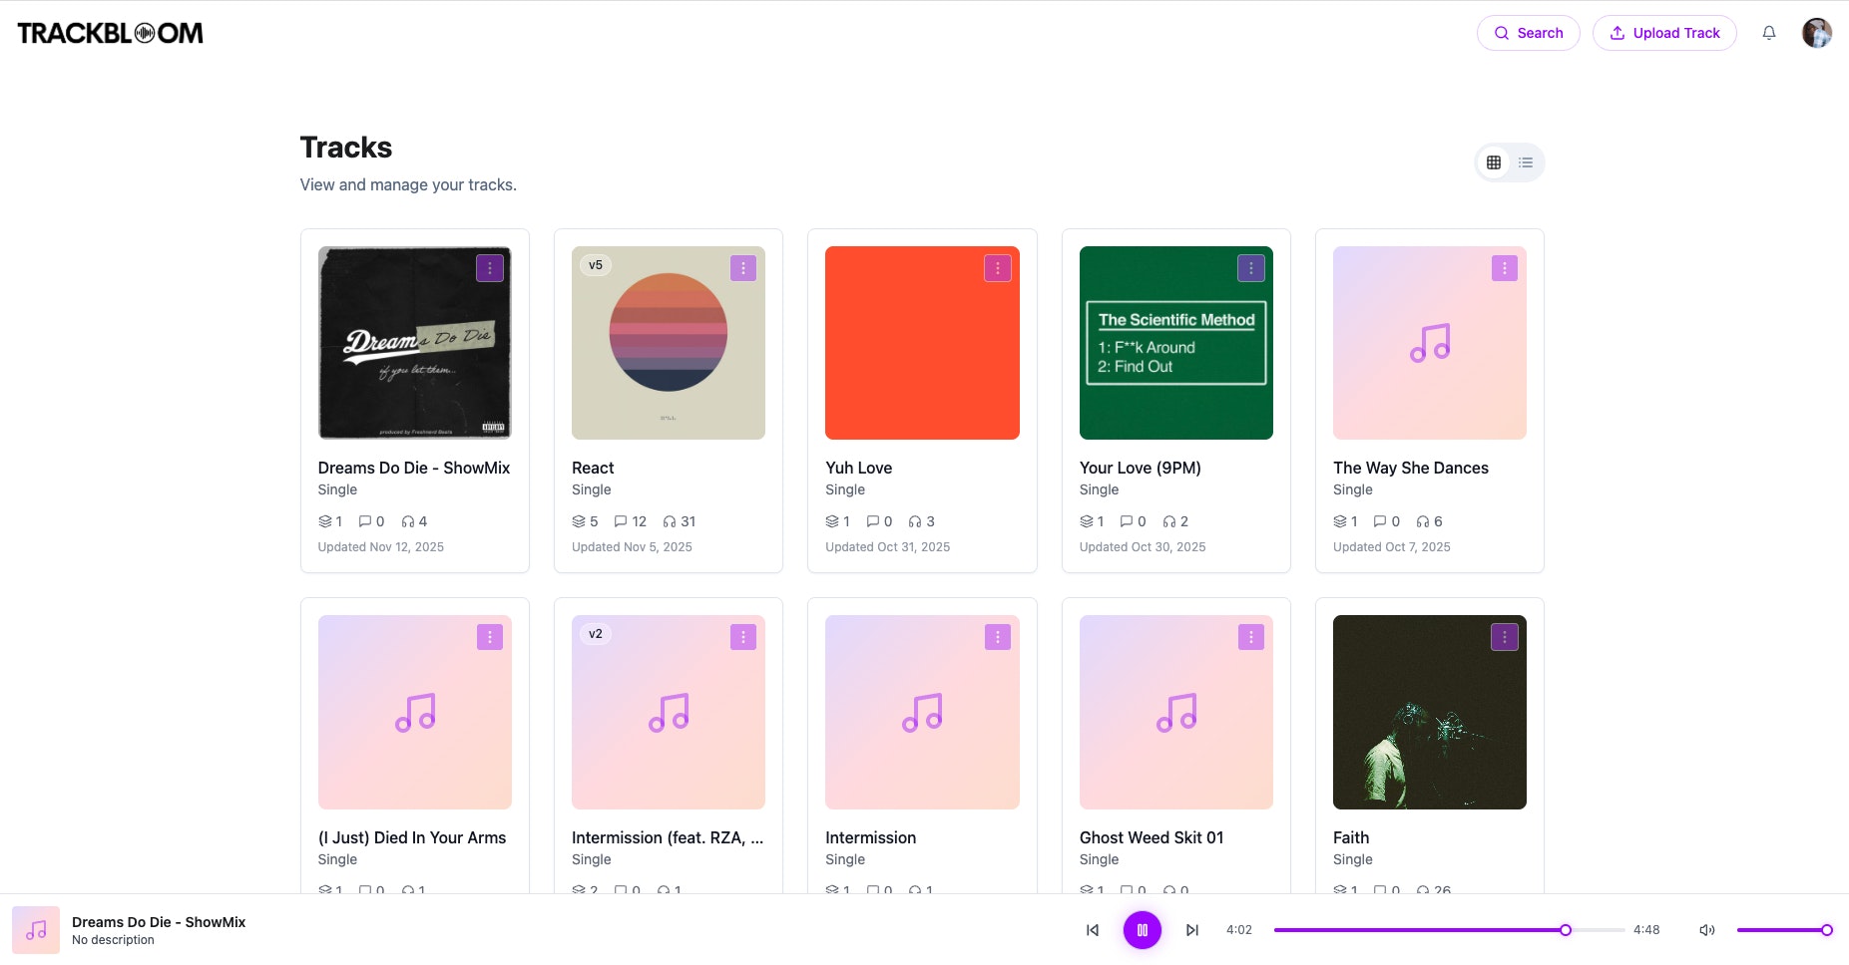Click the now-playing track thumbnail

[36, 930]
